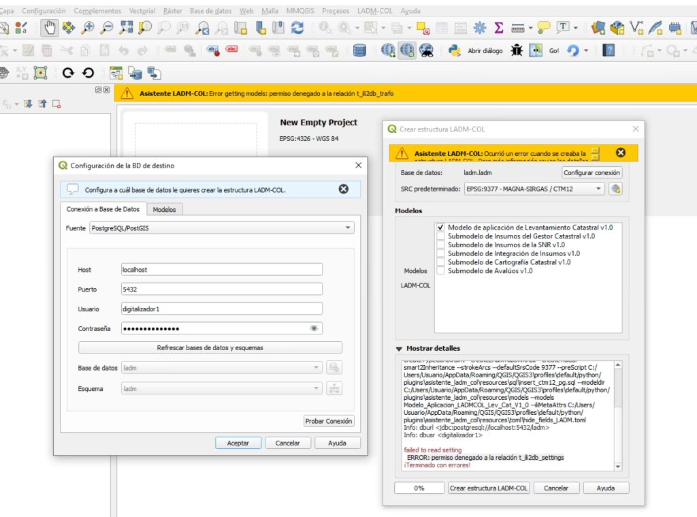697x517 pixels.
Task: Toggle password visibility eye icon
Action: point(314,328)
